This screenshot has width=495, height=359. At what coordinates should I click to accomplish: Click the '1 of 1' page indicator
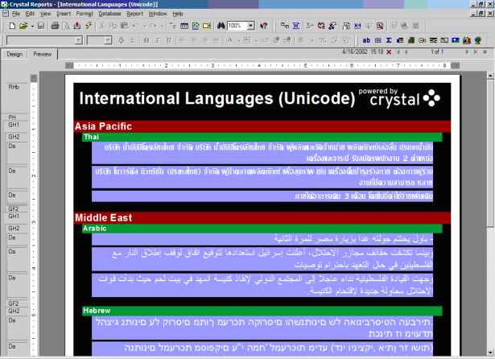437,52
